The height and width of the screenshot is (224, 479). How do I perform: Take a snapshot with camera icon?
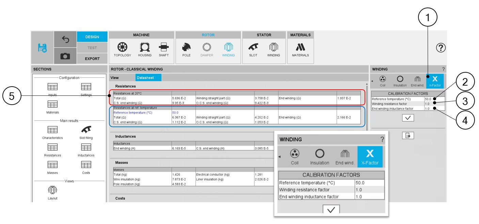tap(65, 56)
